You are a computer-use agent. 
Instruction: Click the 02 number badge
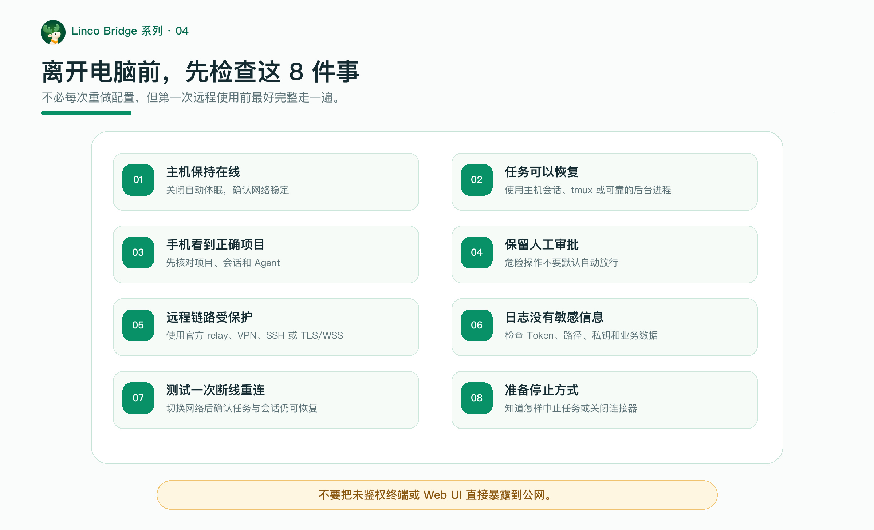477,180
